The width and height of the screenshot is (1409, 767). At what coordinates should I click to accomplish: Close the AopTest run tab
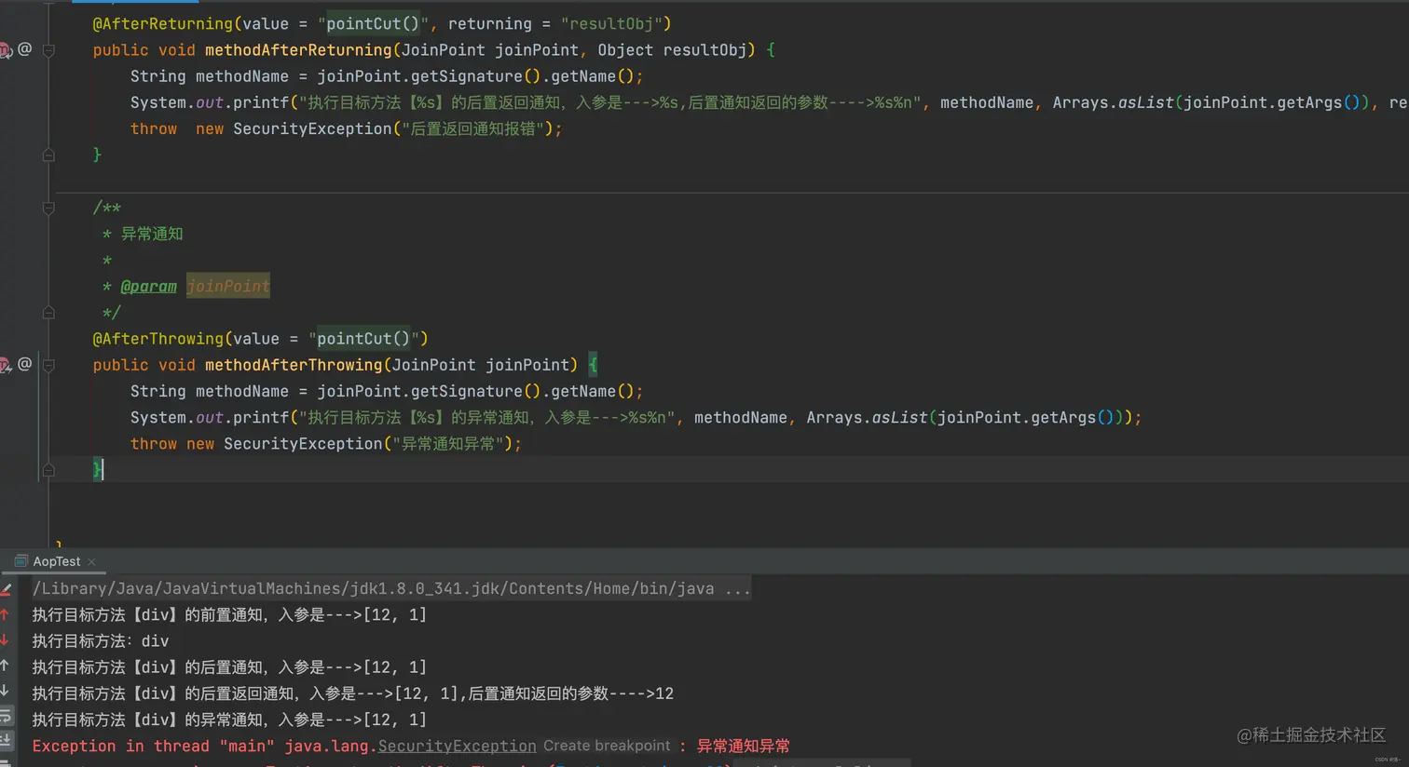(x=91, y=561)
